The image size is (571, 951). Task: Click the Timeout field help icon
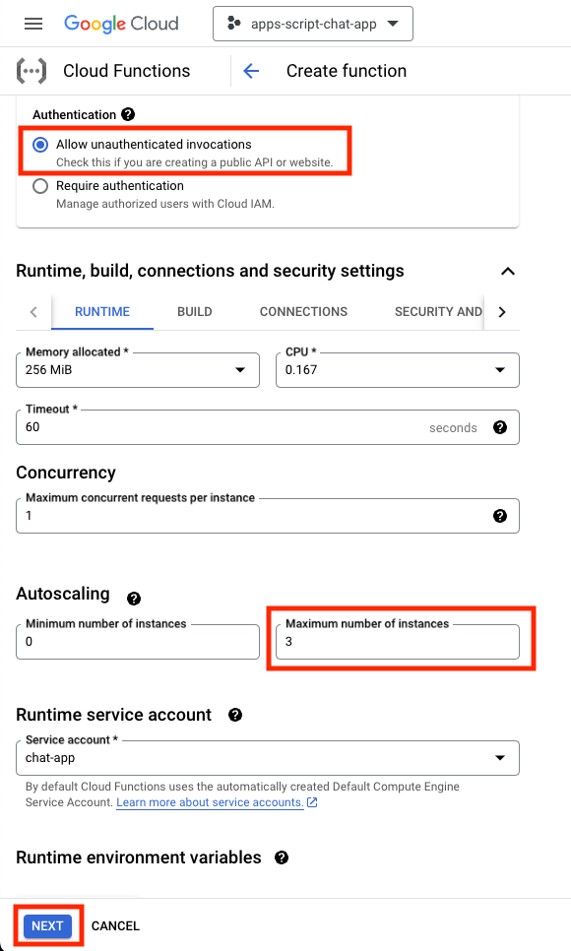500,427
